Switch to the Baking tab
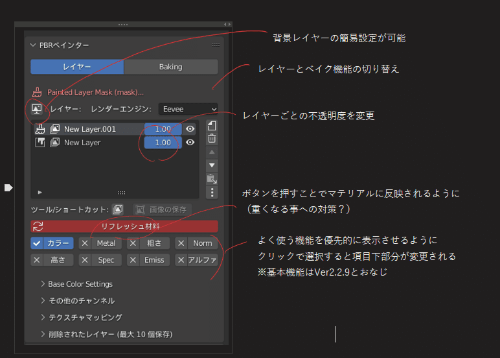The image size is (500, 358). point(171,67)
